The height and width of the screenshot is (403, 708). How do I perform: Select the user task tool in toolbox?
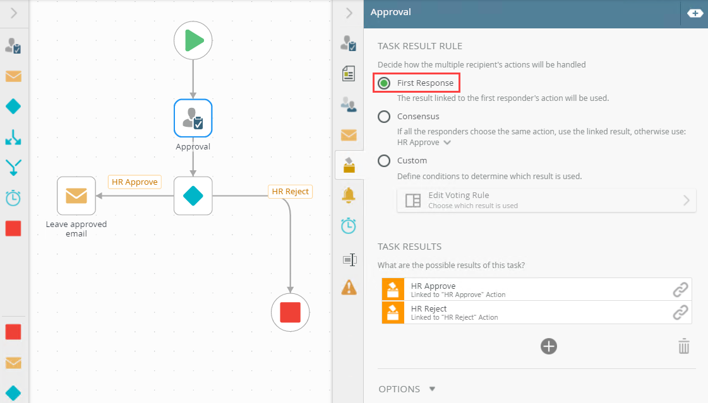13,45
